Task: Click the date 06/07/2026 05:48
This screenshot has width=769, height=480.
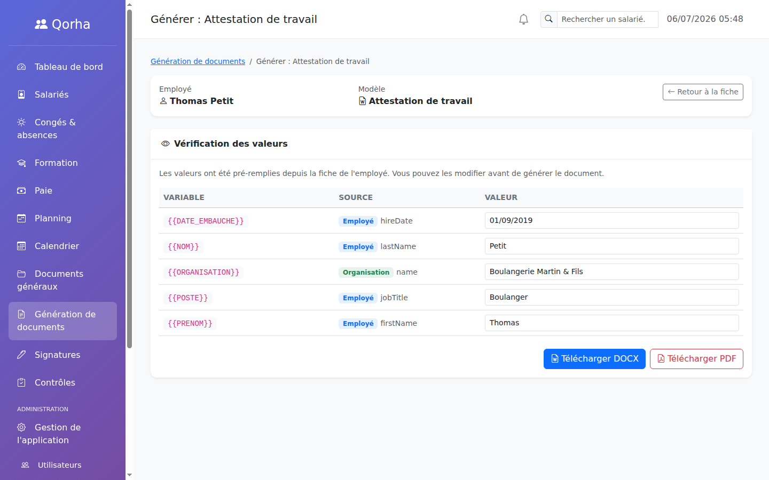Action: point(705,19)
